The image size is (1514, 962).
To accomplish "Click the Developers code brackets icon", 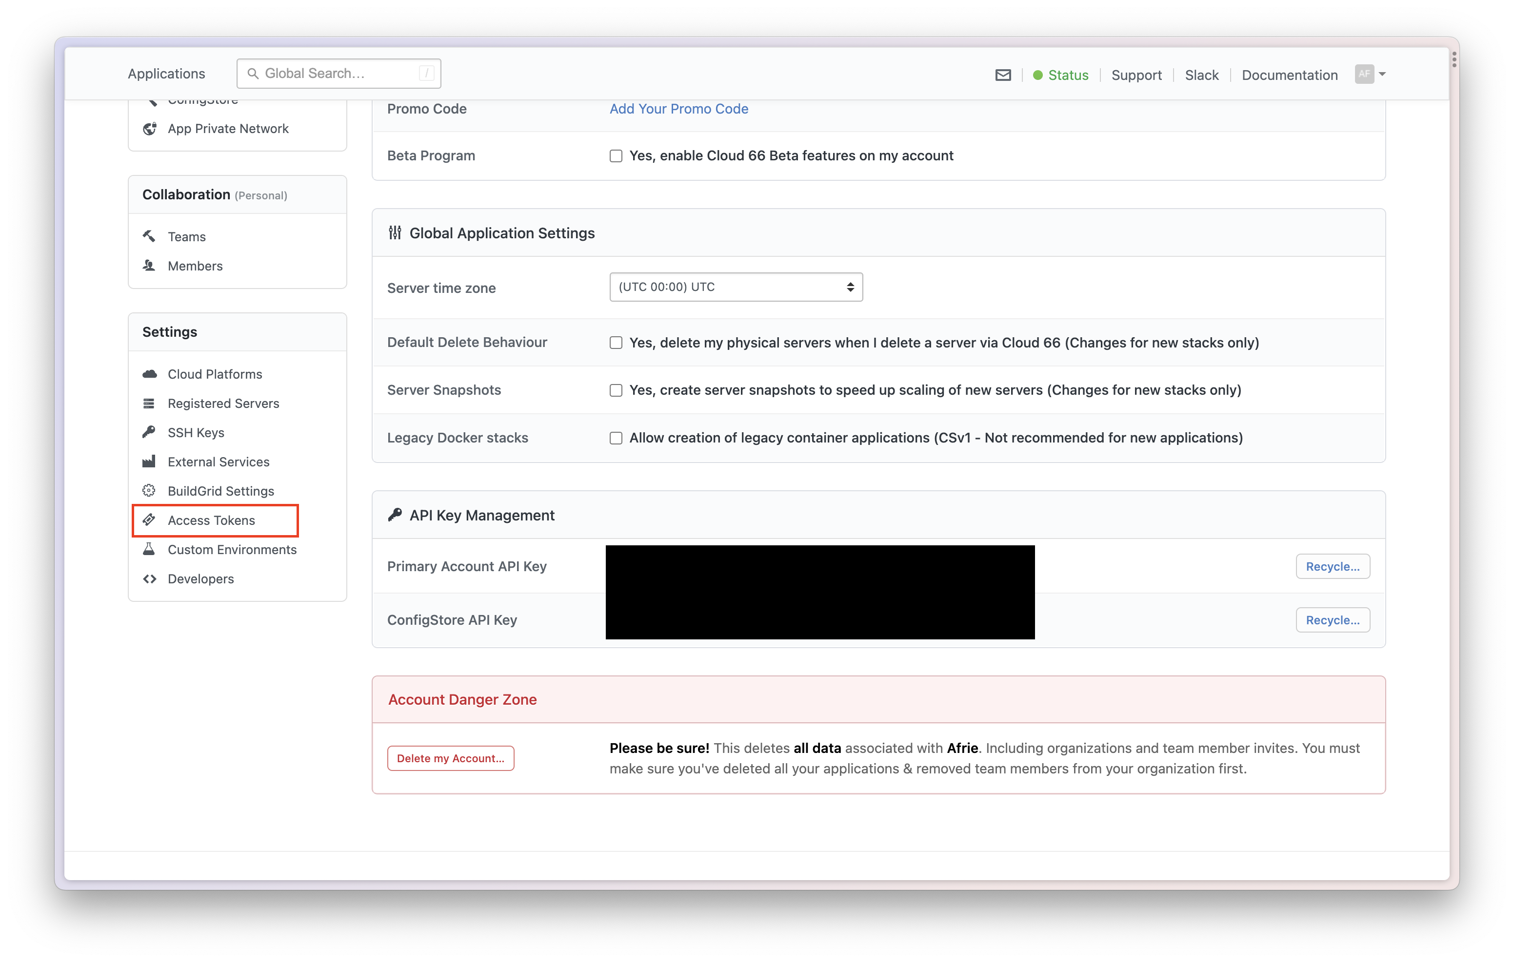I will (149, 578).
